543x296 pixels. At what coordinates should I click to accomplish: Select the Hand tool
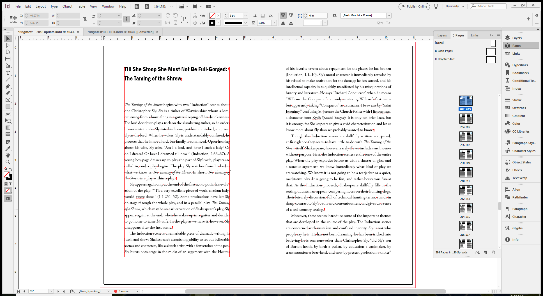click(x=8, y=155)
